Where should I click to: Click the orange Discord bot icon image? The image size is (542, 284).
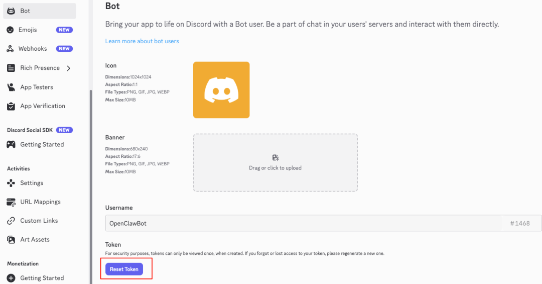point(221,90)
